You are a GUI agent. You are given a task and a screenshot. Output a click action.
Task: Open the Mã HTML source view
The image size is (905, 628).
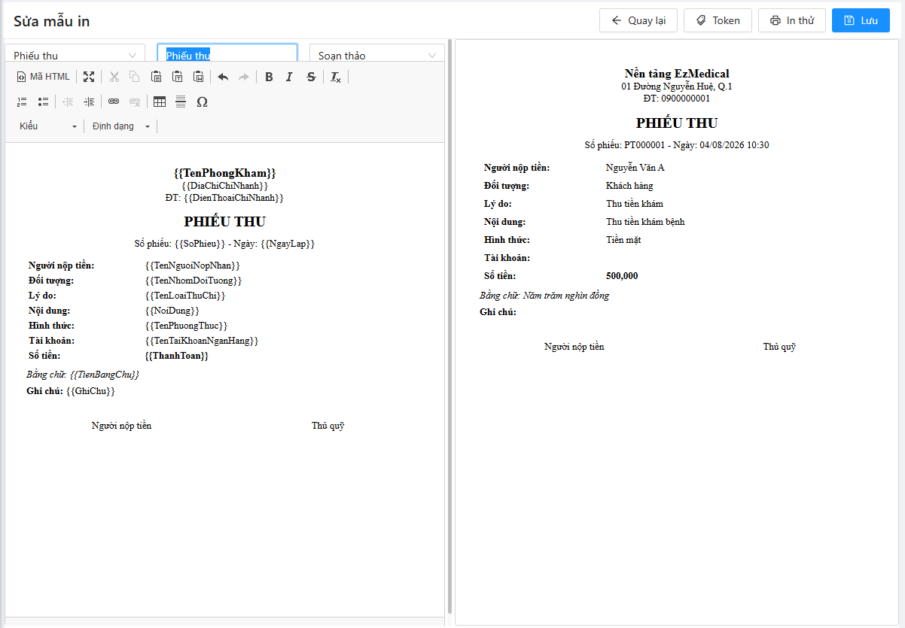pos(43,77)
